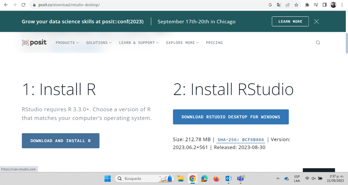Click Download RStudio Desktop for Windows
Viewport: 348px width, 185px height.
[231, 117]
